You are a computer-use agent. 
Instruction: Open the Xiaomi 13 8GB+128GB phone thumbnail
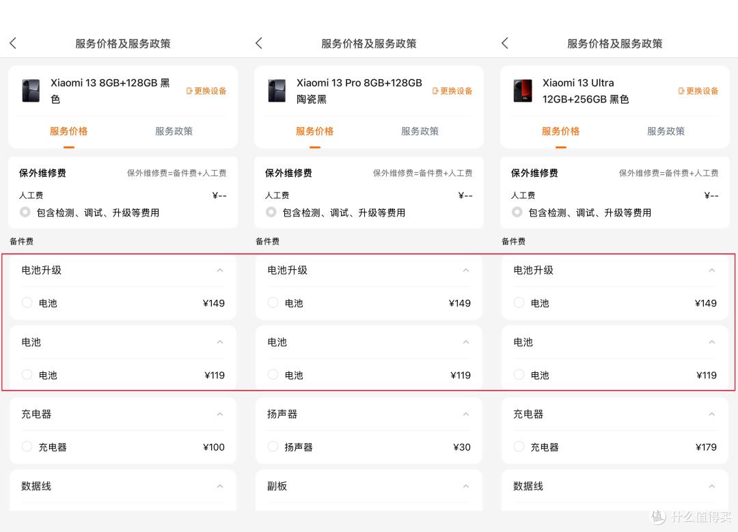[x=31, y=91]
